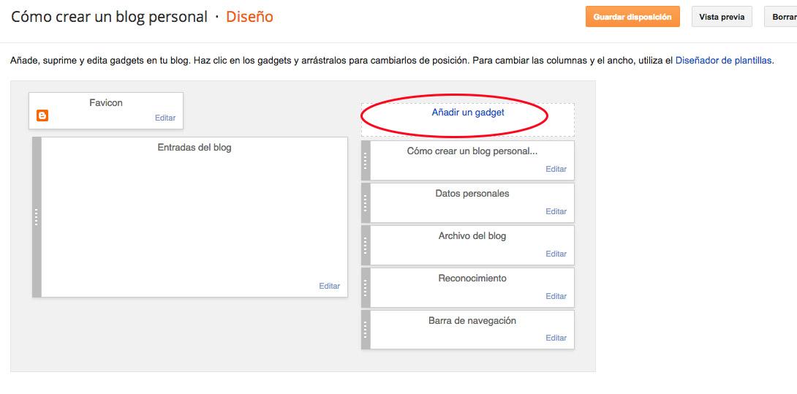Viewport: 797px width, 394px height.
Task: Edit the Barra de navegación gadget
Action: point(556,338)
